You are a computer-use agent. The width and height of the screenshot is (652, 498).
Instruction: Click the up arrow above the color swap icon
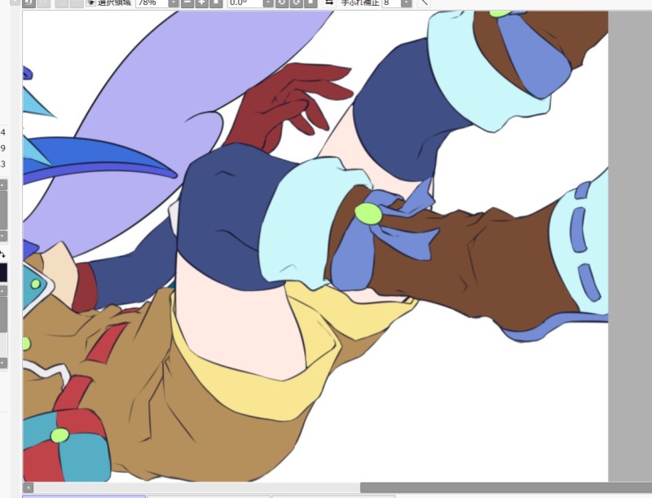[x=3, y=185]
